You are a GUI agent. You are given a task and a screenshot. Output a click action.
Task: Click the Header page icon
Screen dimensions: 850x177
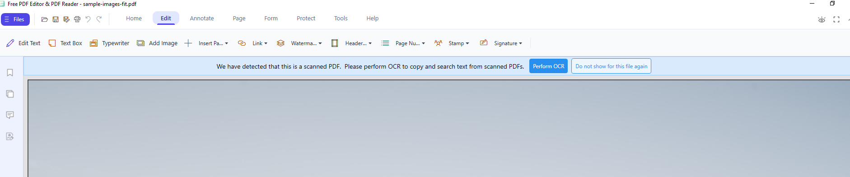tap(335, 43)
